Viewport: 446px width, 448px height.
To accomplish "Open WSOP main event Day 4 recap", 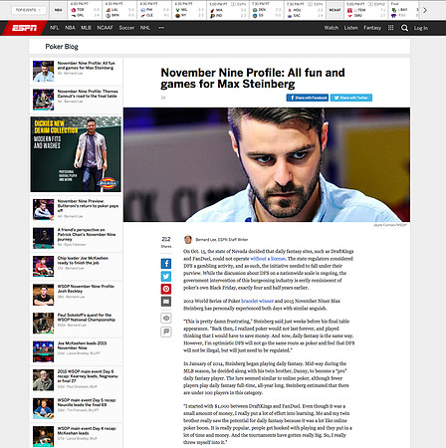I will [86, 431].
